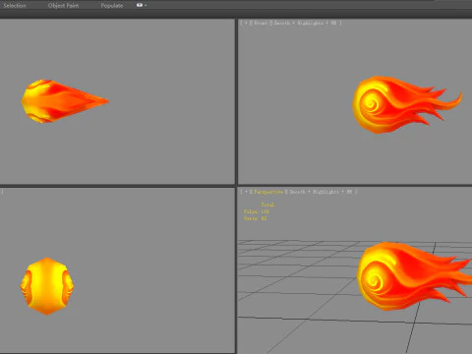This screenshot has height=354, width=472.
Task: Click the Total statistics header in the Perspective viewport
Action: [267, 205]
